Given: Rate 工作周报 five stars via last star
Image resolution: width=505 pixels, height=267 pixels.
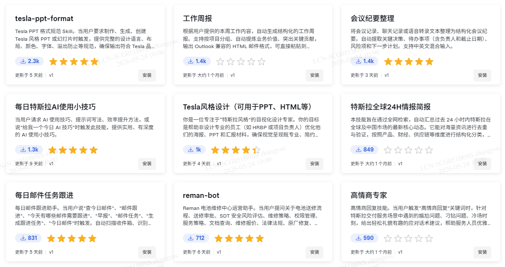Looking at the screenshot, I should click(x=262, y=61).
